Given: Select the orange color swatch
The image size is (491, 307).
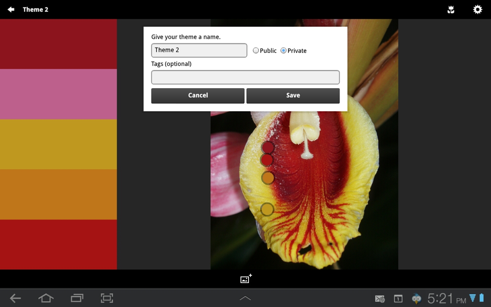Looking at the screenshot, I should coord(58,194).
